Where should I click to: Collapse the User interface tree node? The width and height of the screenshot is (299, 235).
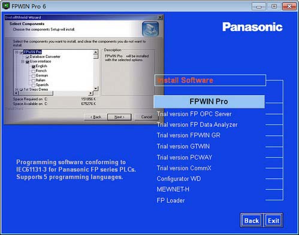(x=23, y=62)
